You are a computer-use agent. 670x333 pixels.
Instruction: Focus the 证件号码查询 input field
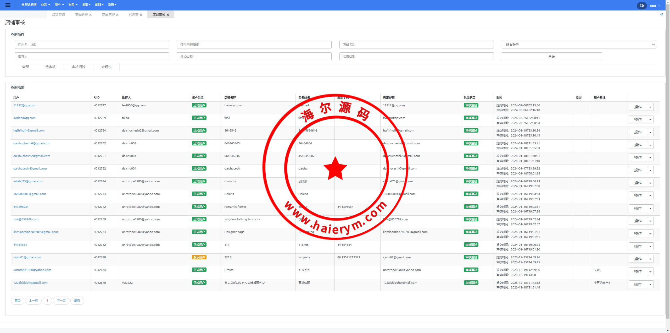(x=254, y=45)
